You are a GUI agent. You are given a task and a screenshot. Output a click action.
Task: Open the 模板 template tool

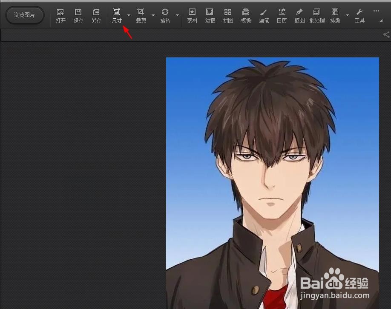[246, 16]
